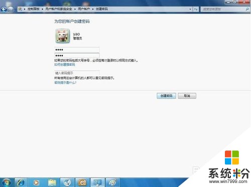Open the Windows Start orb
This screenshot has width=251, height=187.
pyautogui.click(x=7, y=182)
